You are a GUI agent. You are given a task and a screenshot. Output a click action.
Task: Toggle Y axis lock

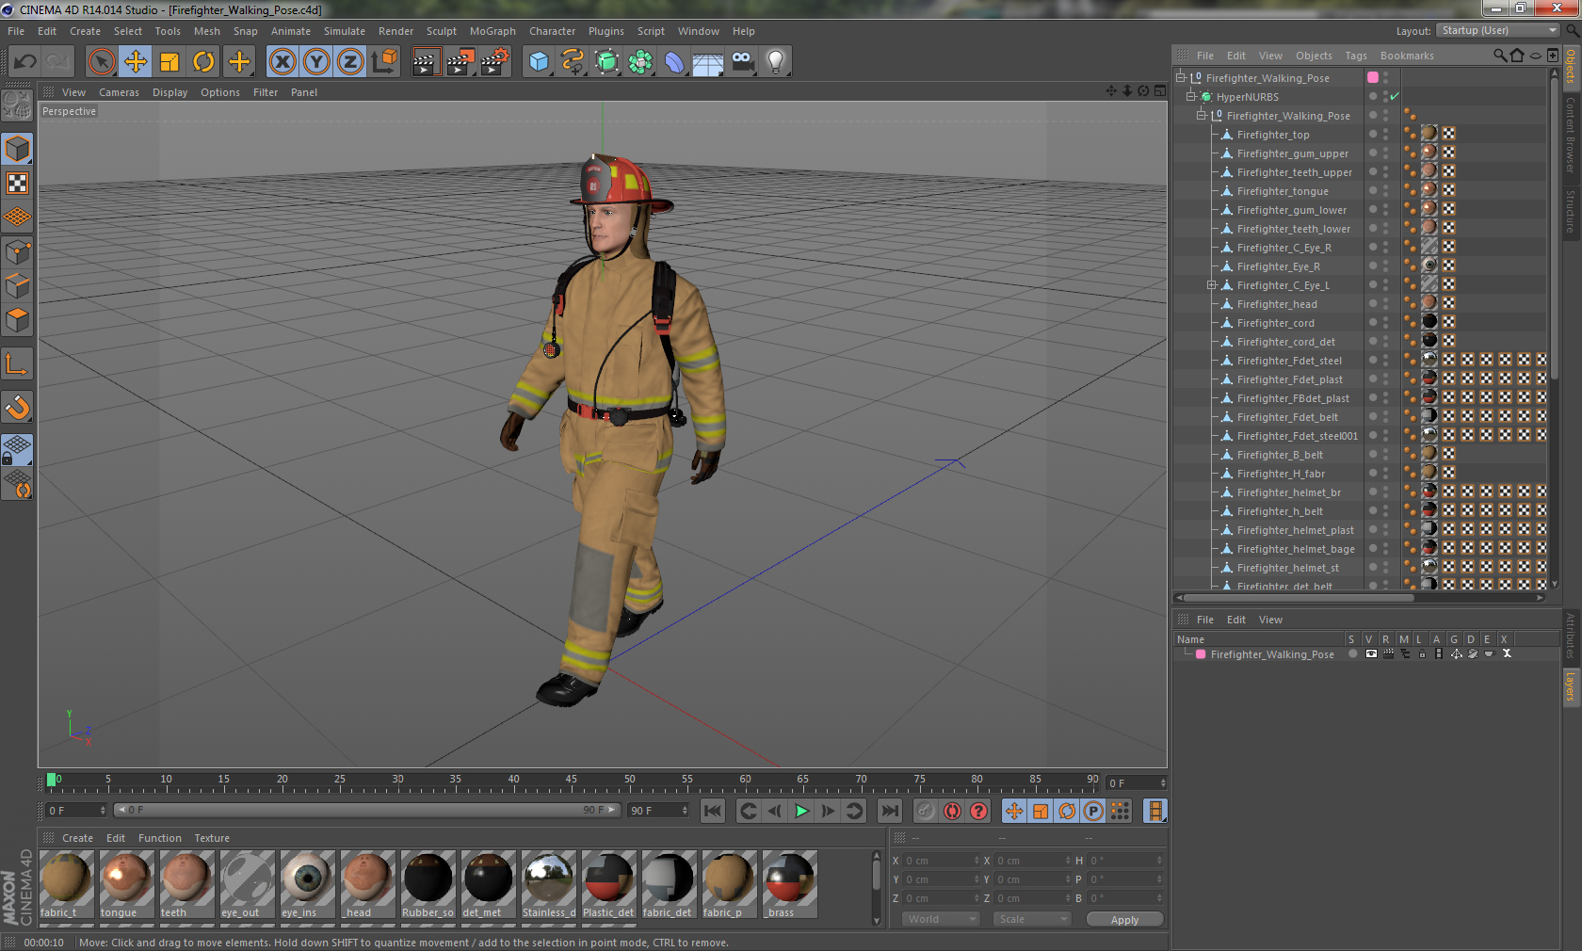(316, 62)
